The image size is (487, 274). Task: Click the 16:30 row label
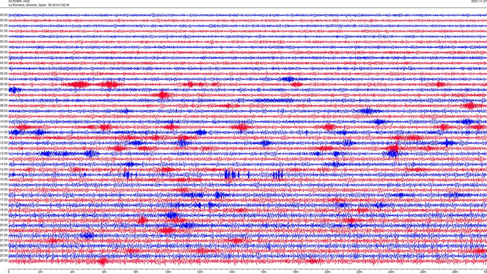coord(4,189)
